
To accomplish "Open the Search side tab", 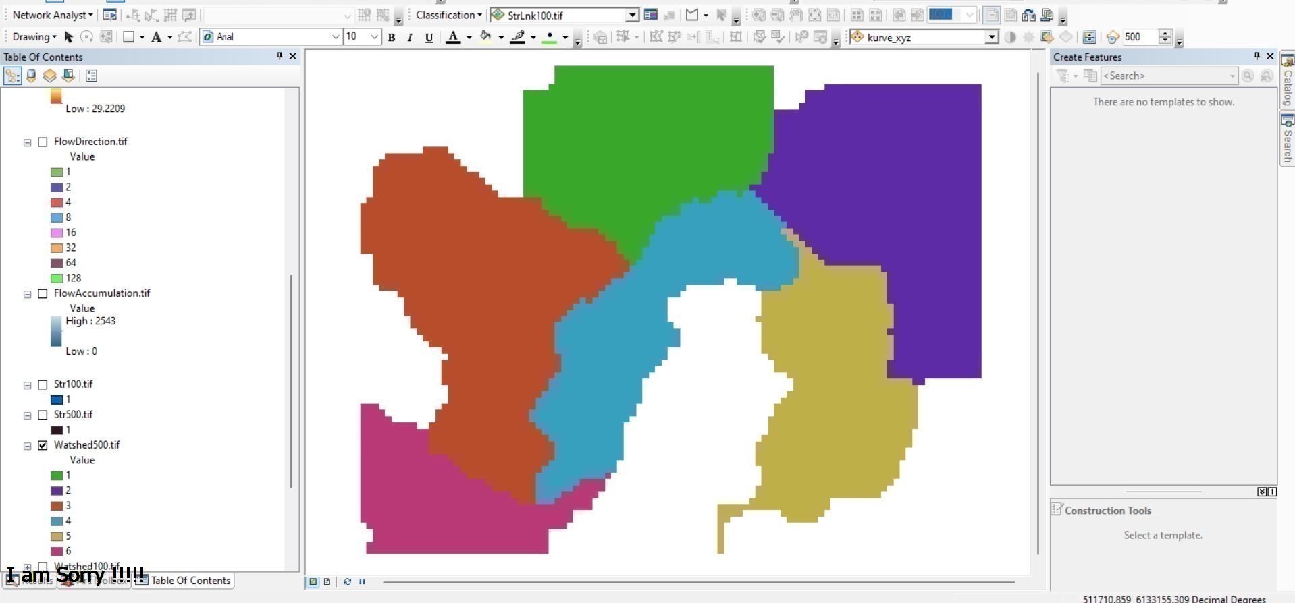I will coord(1288,140).
